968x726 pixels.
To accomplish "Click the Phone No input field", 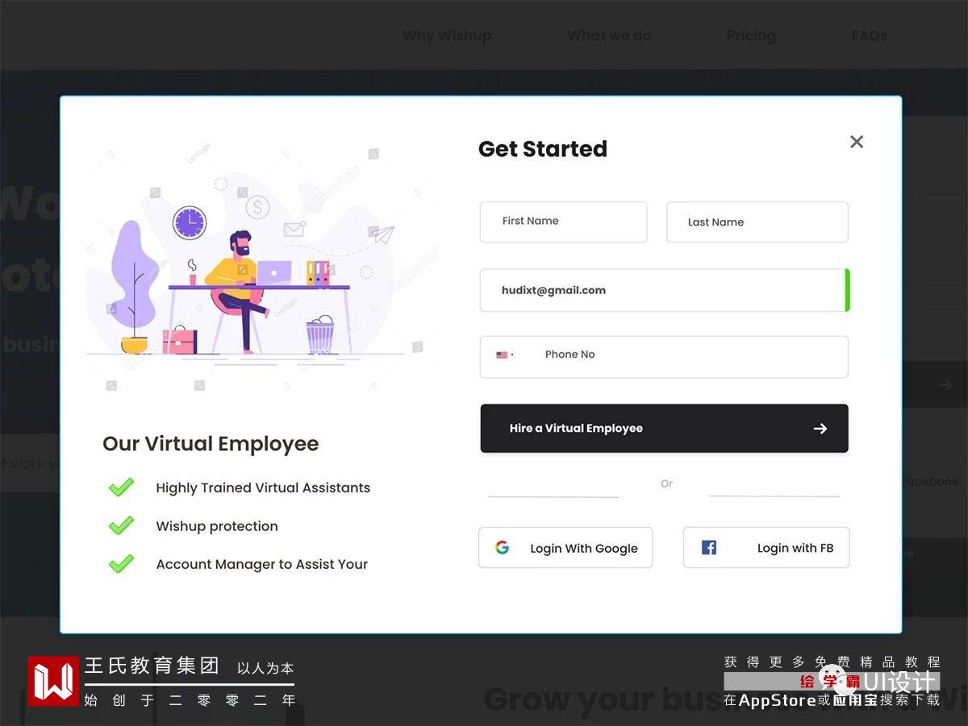I will click(x=664, y=356).
